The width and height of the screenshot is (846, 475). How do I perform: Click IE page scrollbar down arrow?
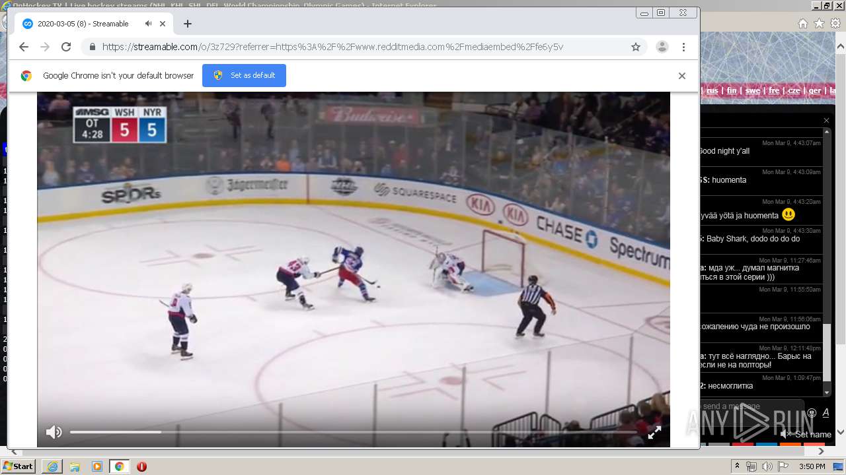tap(841, 432)
